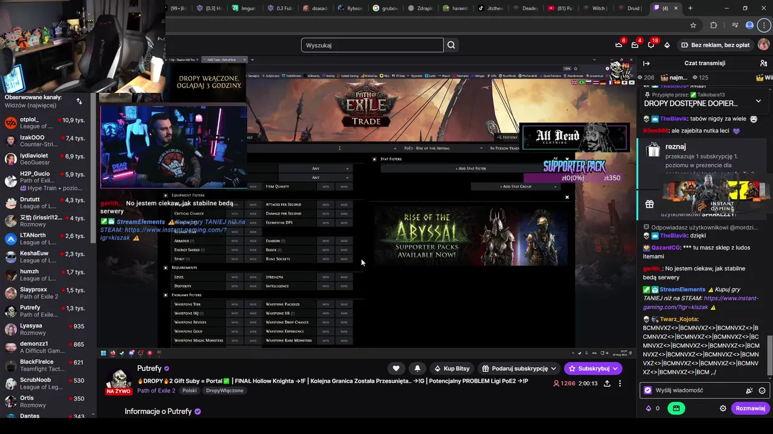Open Prime Loot crown icon with 6 badge
Screen dimensions: 773x434
[x=619, y=45]
